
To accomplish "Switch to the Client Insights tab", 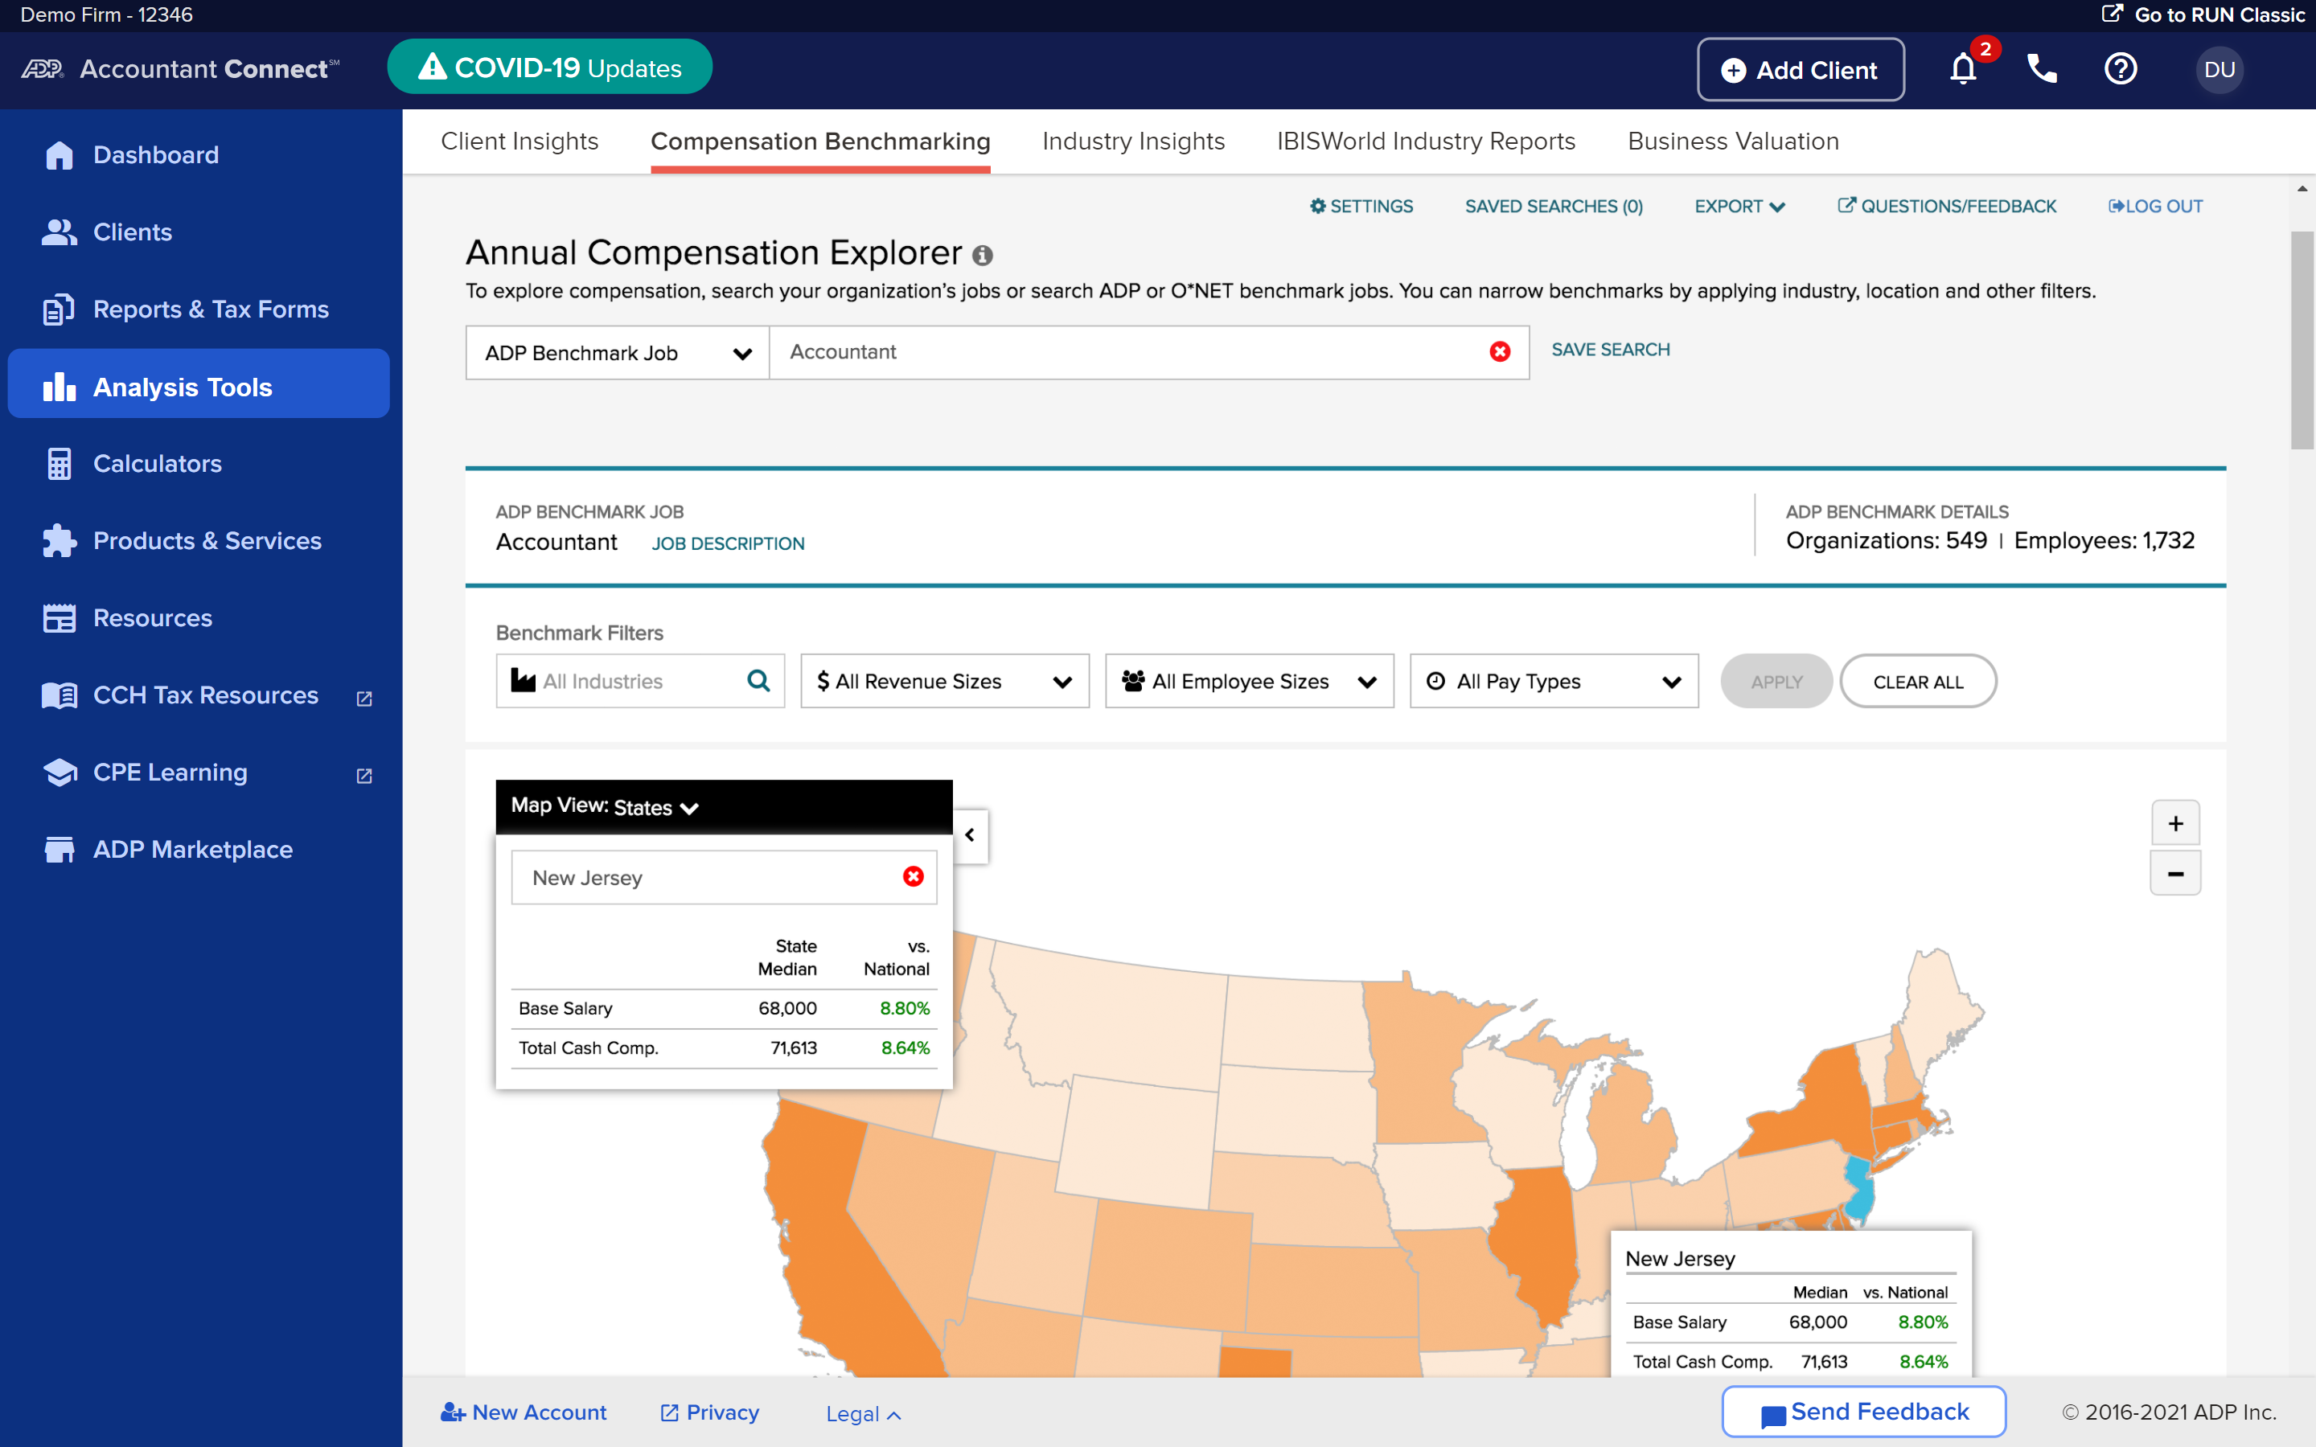I will (519, 141).
